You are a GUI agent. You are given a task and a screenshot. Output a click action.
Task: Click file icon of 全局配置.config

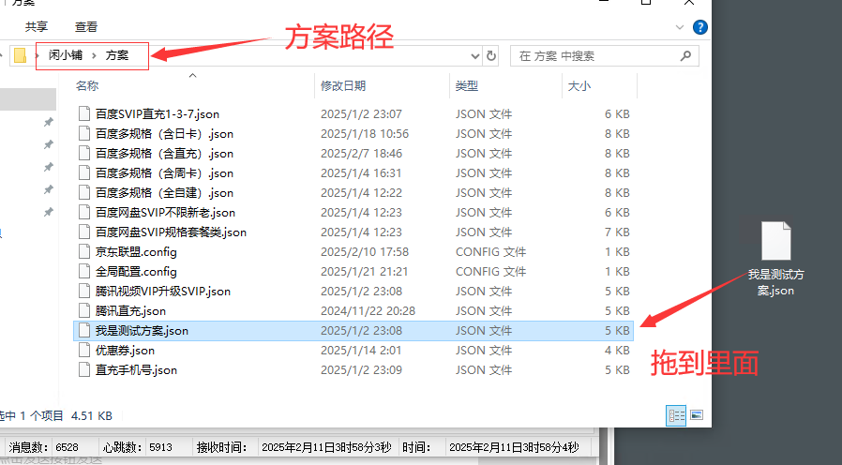tap(84, 272)
